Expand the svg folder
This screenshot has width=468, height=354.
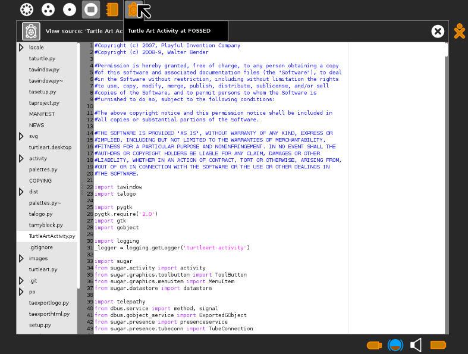[21, 136]
